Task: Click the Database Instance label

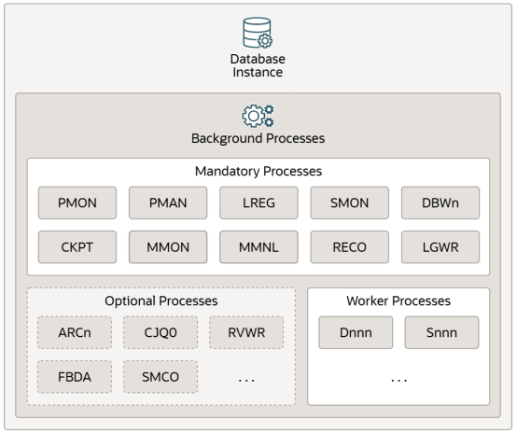Action: click(x=258, y=65)
